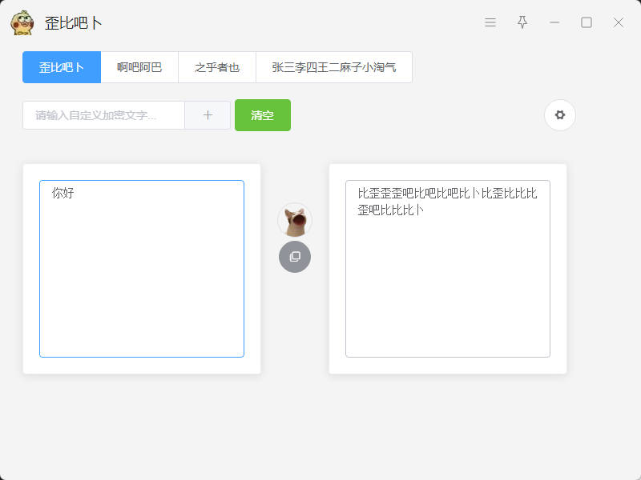Viewport: 641px width, 480px height.
Task: Click the cartoon app logo in title bar
Action: (x=22, y=22)
